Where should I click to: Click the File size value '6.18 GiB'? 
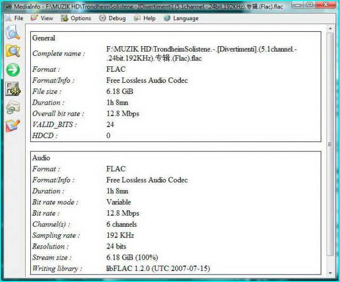(120, 91)
